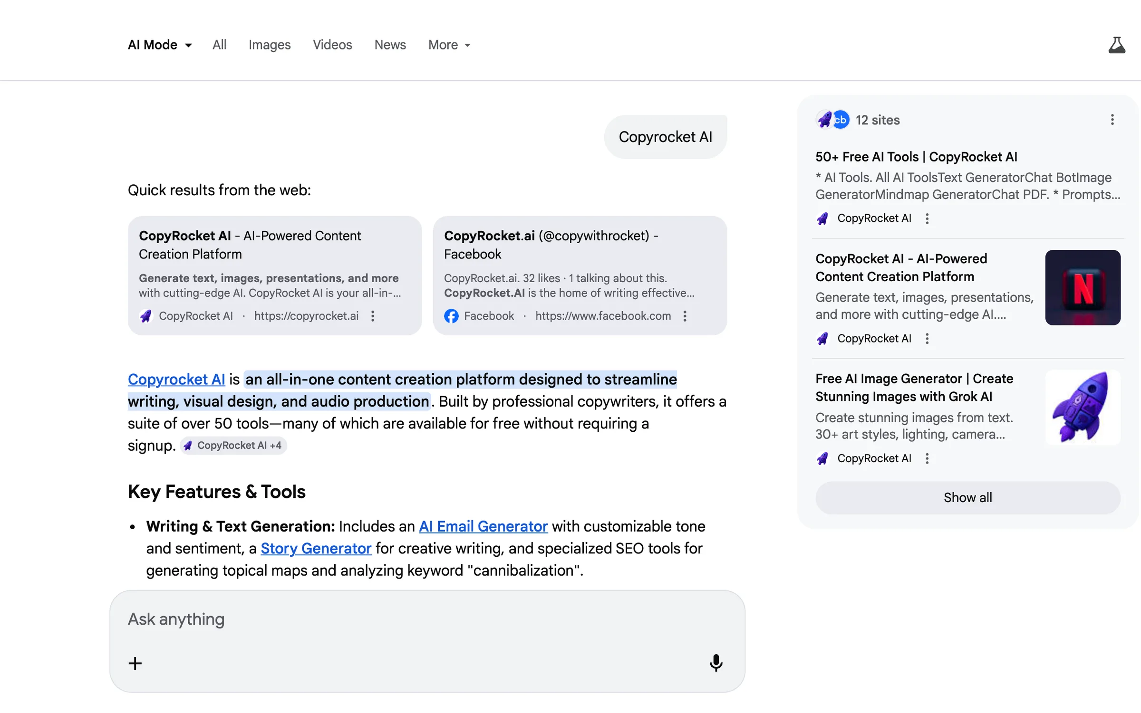
Task: Switch to the News tab
Action: pos(390,45)
